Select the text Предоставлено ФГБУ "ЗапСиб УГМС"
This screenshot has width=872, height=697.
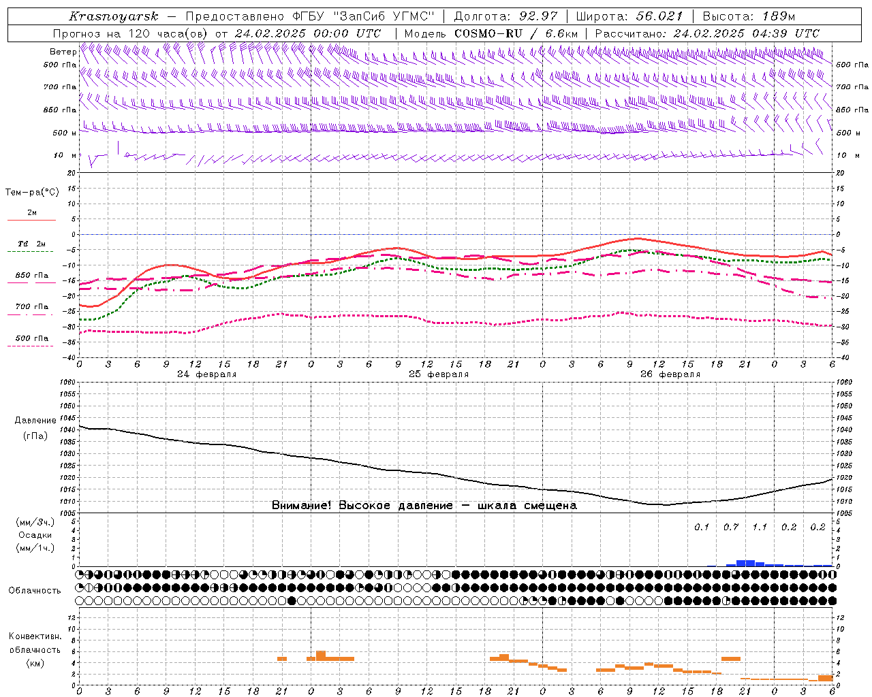311,16
